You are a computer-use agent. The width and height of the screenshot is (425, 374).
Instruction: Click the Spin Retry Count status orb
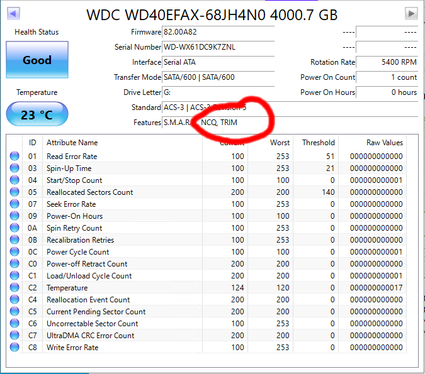[14, 228]
